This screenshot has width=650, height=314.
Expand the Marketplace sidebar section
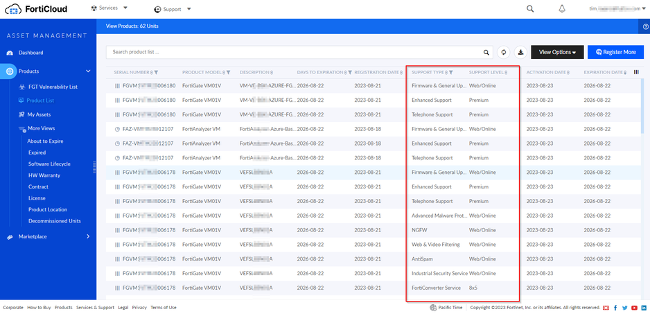[88, 236]
